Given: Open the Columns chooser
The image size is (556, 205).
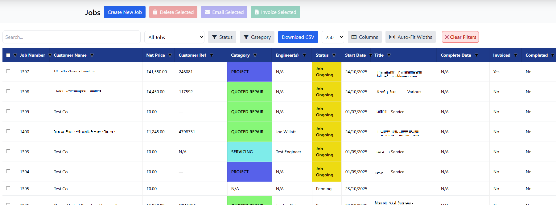Looking at the screenshot, I should click(365, 37).
